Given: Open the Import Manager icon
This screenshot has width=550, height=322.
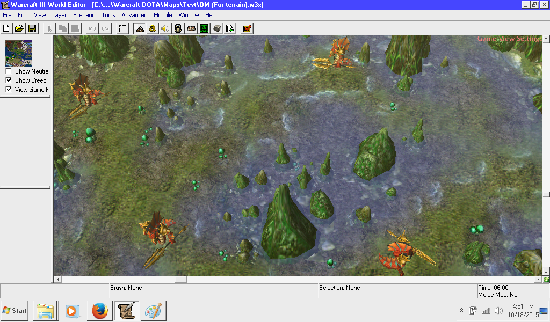Looking at the screenshot, I should click(230, 28).
